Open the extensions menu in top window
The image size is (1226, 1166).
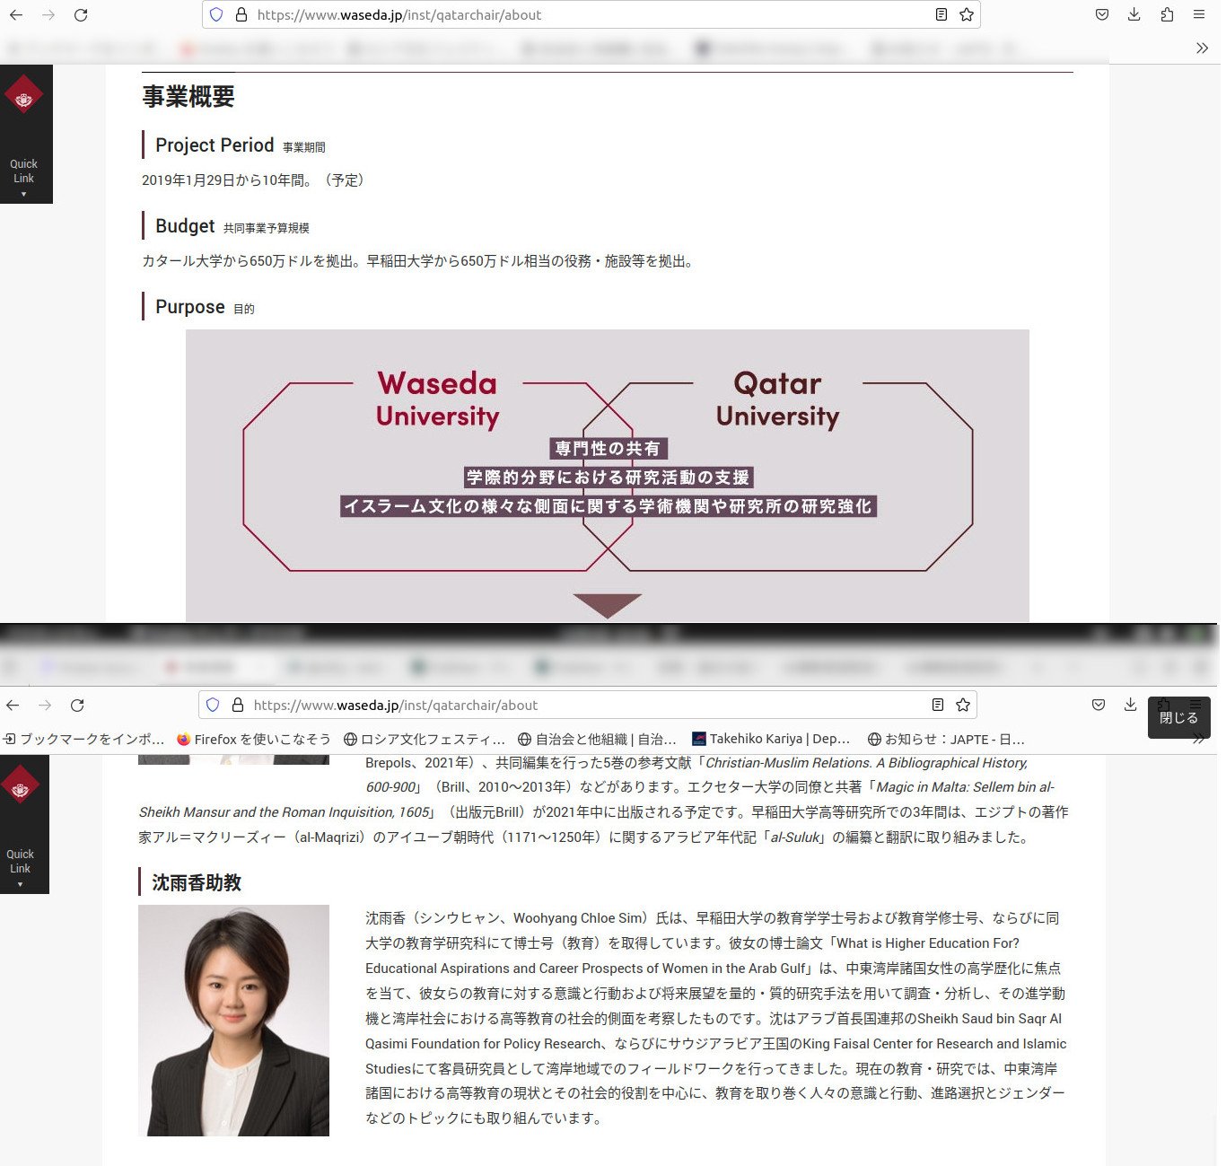click(x=1167, y=14)
